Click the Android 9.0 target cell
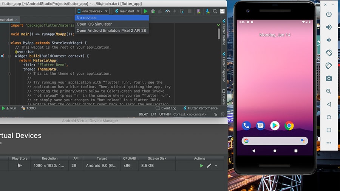Screen dimensions: 340x191 (x=101, y=165)
